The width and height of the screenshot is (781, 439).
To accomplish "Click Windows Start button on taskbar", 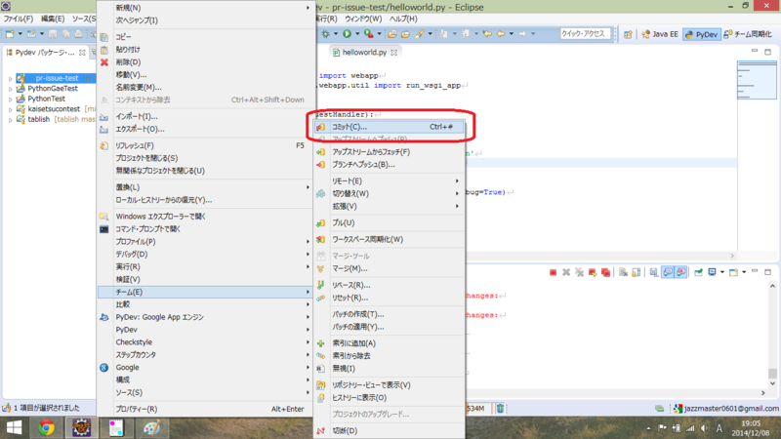I will point(14,428).
